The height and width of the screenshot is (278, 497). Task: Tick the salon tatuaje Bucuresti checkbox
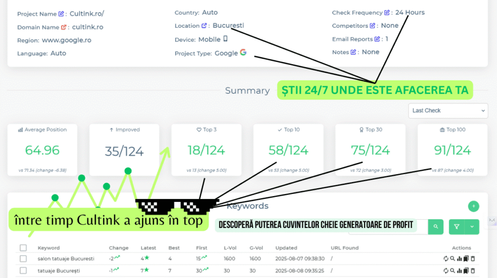point(23,259)
